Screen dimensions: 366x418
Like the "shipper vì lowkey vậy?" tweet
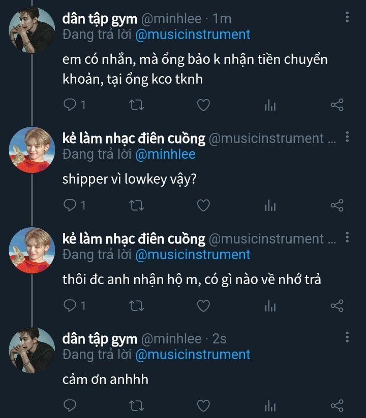click(x=203, y=205)
